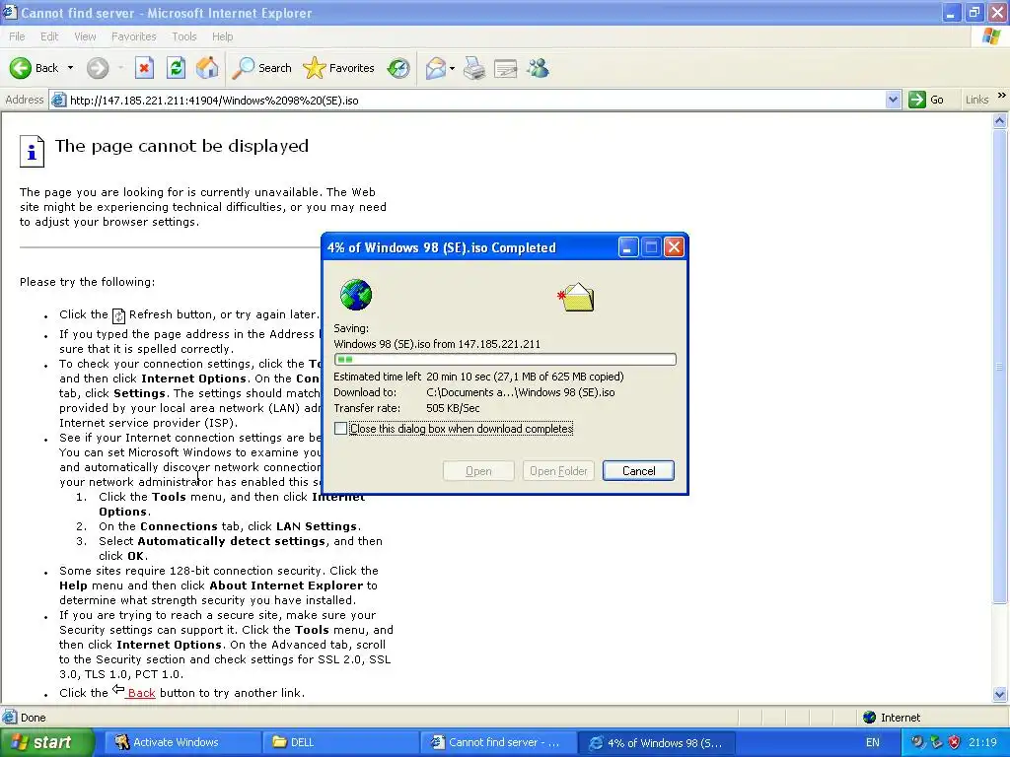Check 'Close this dialog box when download completes'
This screenshot has width=1010, height=757.
[340, 429]
